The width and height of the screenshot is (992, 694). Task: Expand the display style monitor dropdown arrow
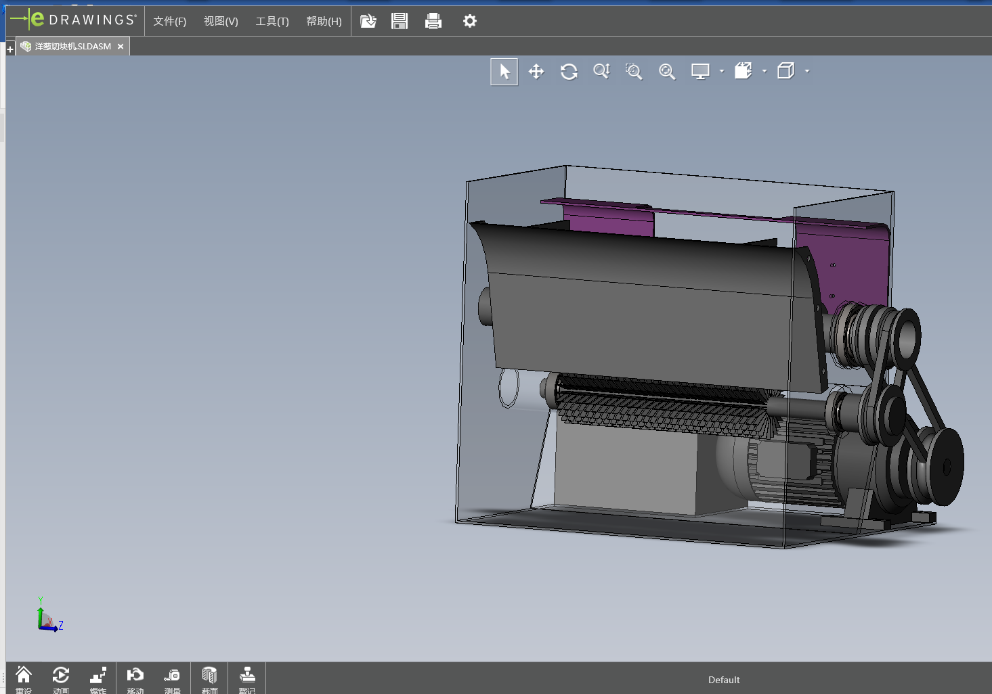click(x=722, y=71)
